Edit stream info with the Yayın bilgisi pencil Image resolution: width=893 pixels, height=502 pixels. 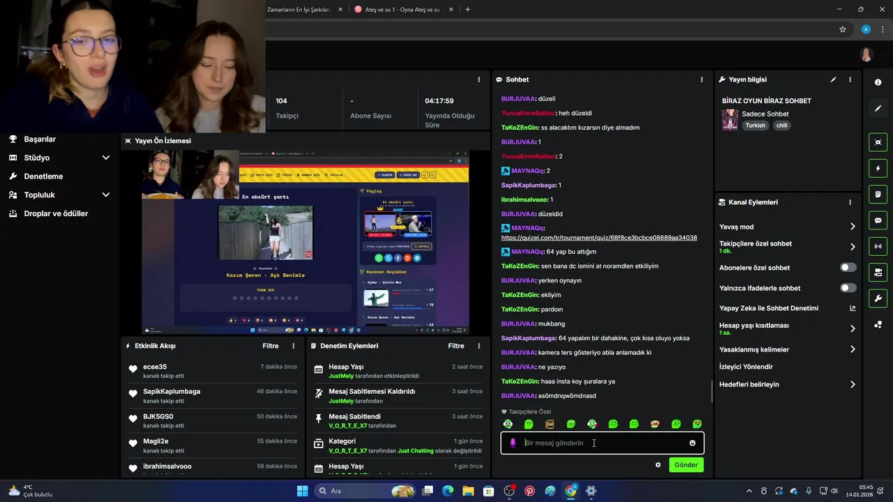[833, 79]
